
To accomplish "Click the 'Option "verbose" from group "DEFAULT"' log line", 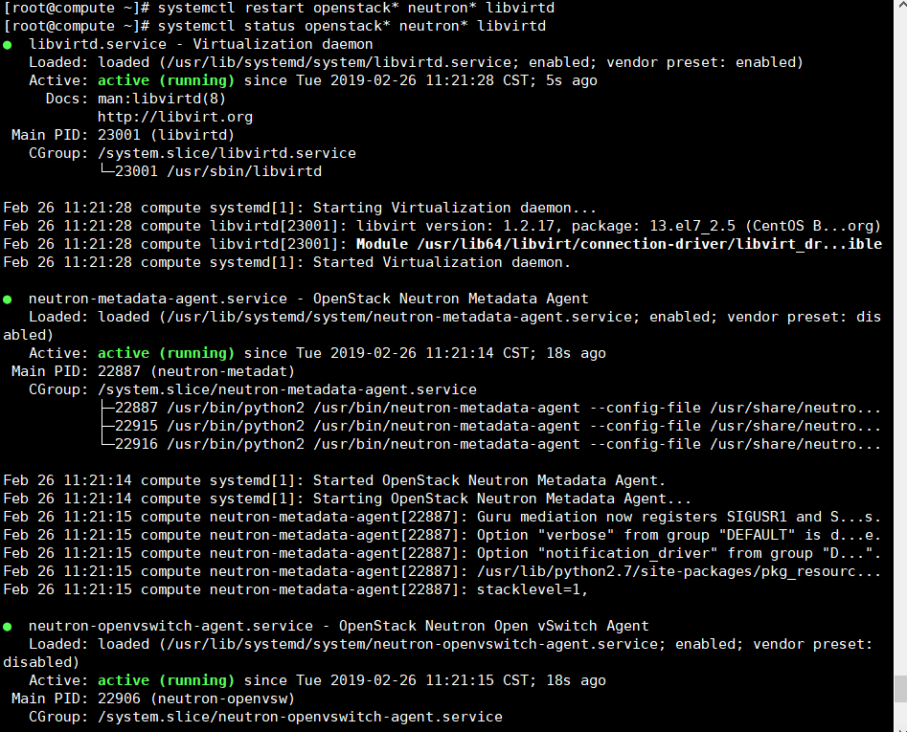I will pyautogui.click(x=442, y=535).
